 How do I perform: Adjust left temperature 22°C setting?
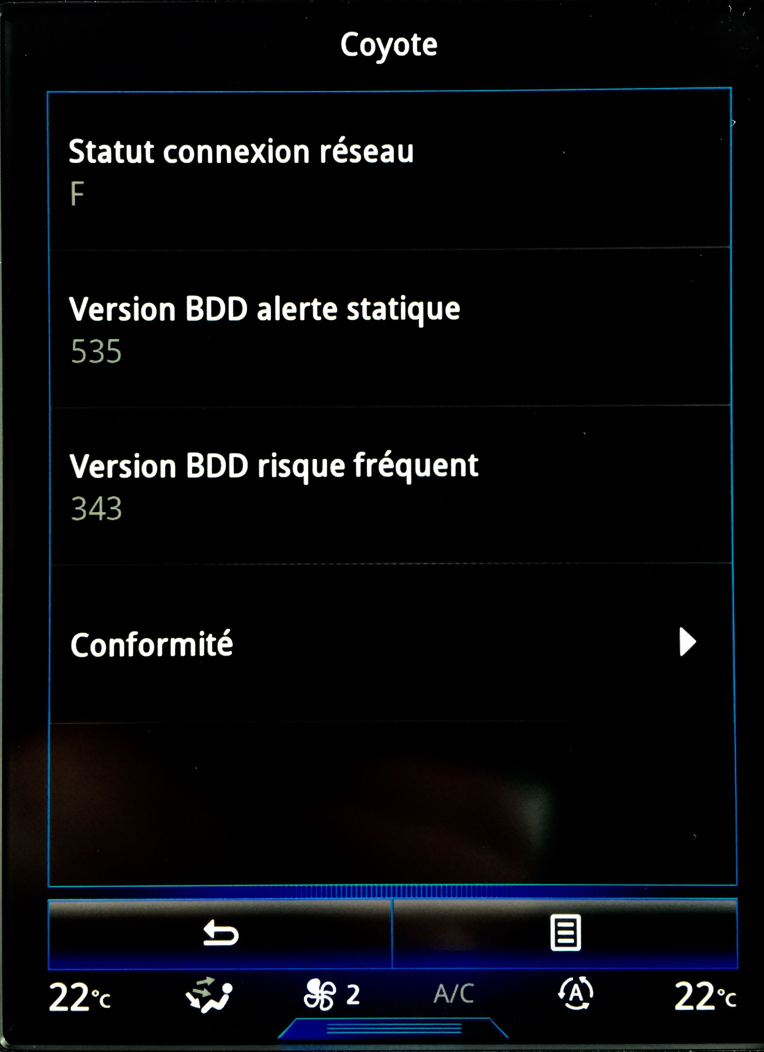click(x=80, y=997)
